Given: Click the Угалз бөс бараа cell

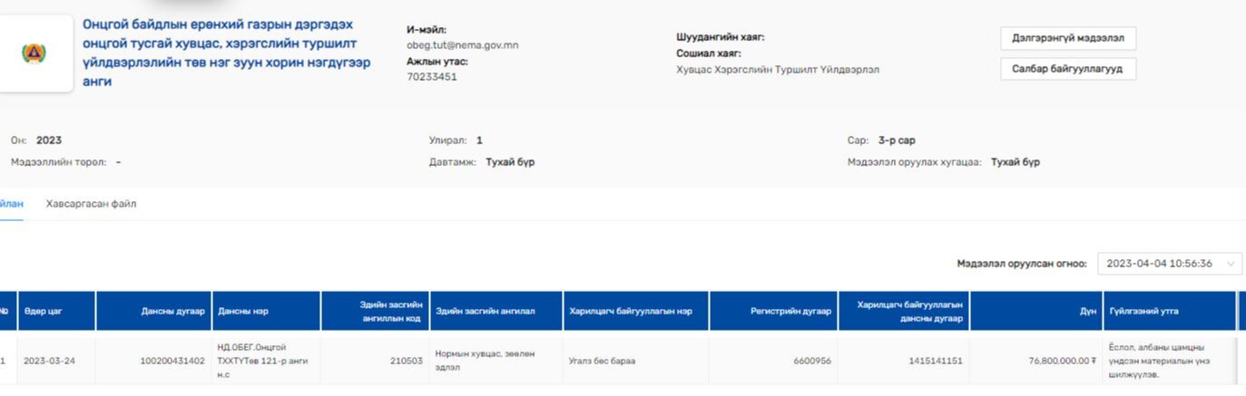Looking at the screenshot, I should [x=602, y=361].
